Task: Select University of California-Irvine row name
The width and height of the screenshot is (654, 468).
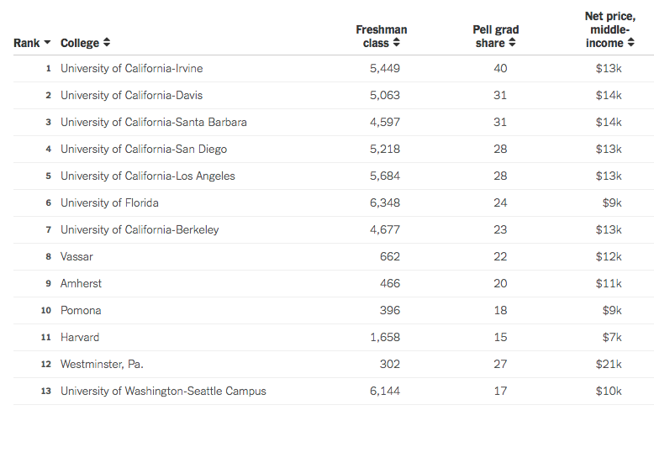Action: (x=131, y=68)
